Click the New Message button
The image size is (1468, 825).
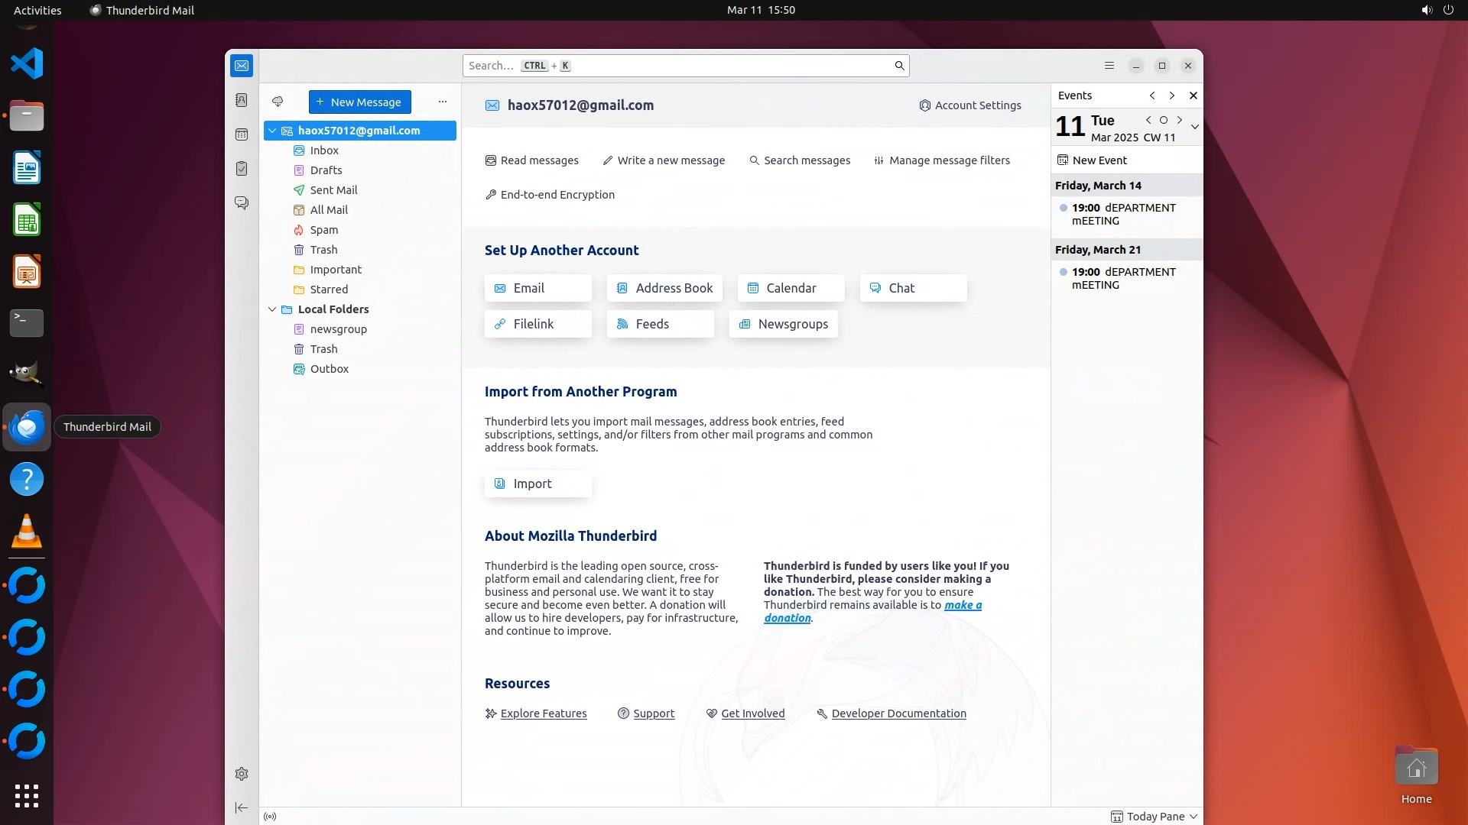point(359,102)
